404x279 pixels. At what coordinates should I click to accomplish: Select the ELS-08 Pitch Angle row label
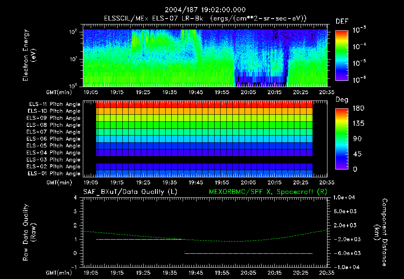(53, 125)
